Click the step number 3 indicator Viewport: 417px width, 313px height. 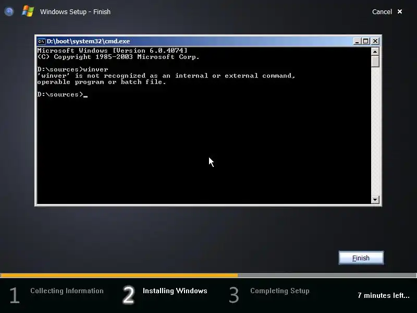click(x=234, y=295)
